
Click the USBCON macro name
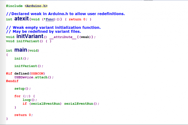click(37, 73)
